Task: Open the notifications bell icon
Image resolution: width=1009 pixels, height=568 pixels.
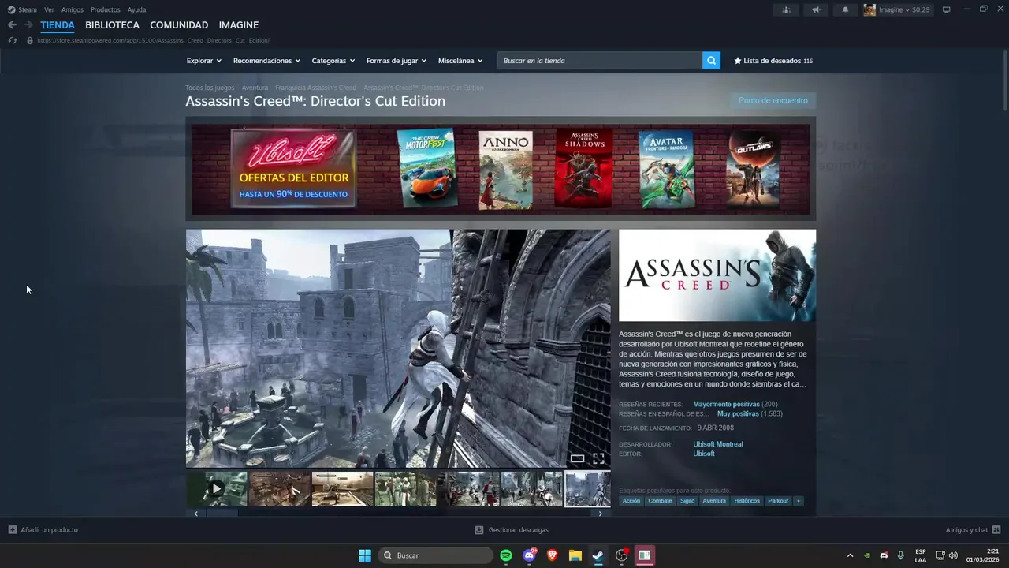Action: tap(846, 9)
